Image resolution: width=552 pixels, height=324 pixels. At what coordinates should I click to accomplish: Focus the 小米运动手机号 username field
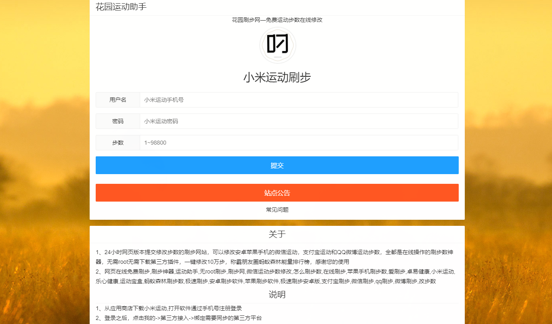click(299, 100)
